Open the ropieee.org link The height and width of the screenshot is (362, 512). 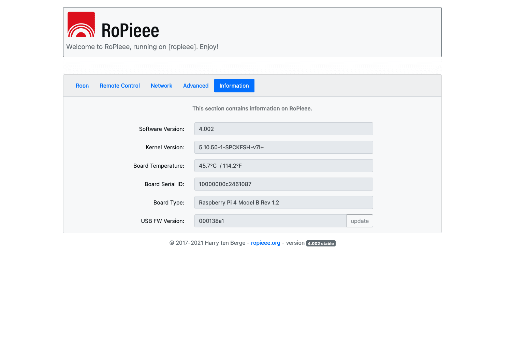266,243
